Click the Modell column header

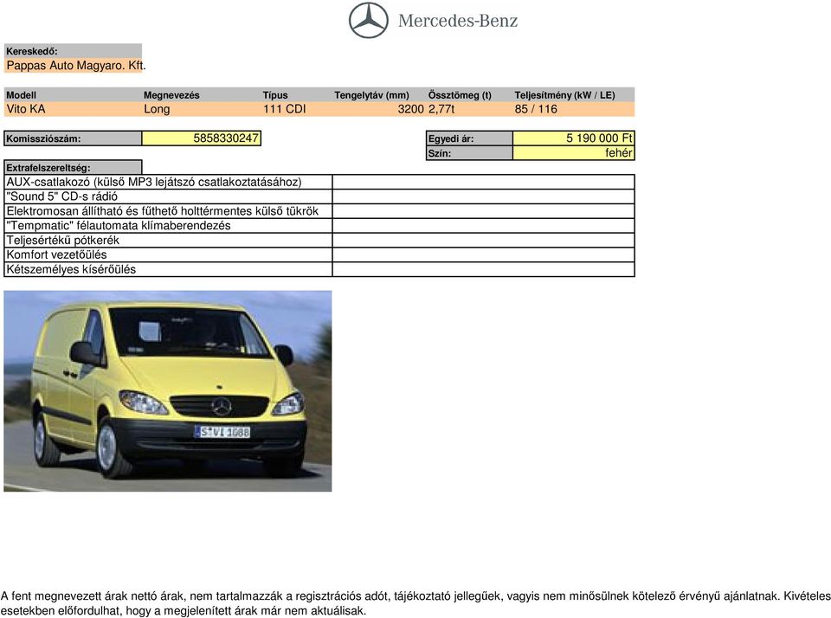point(21,95)
